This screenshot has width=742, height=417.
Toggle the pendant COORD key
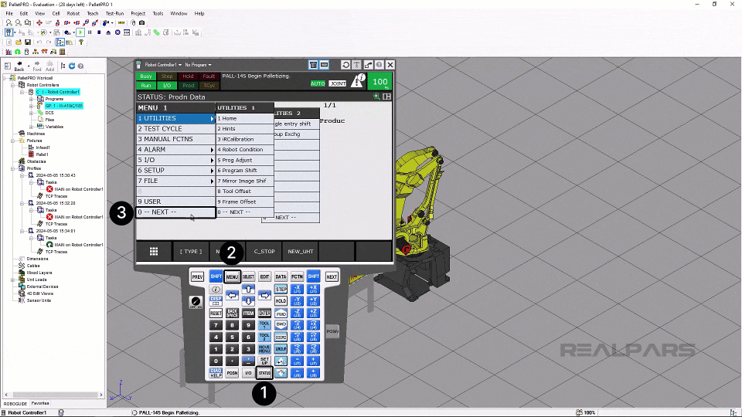click(x=281, y=337)
